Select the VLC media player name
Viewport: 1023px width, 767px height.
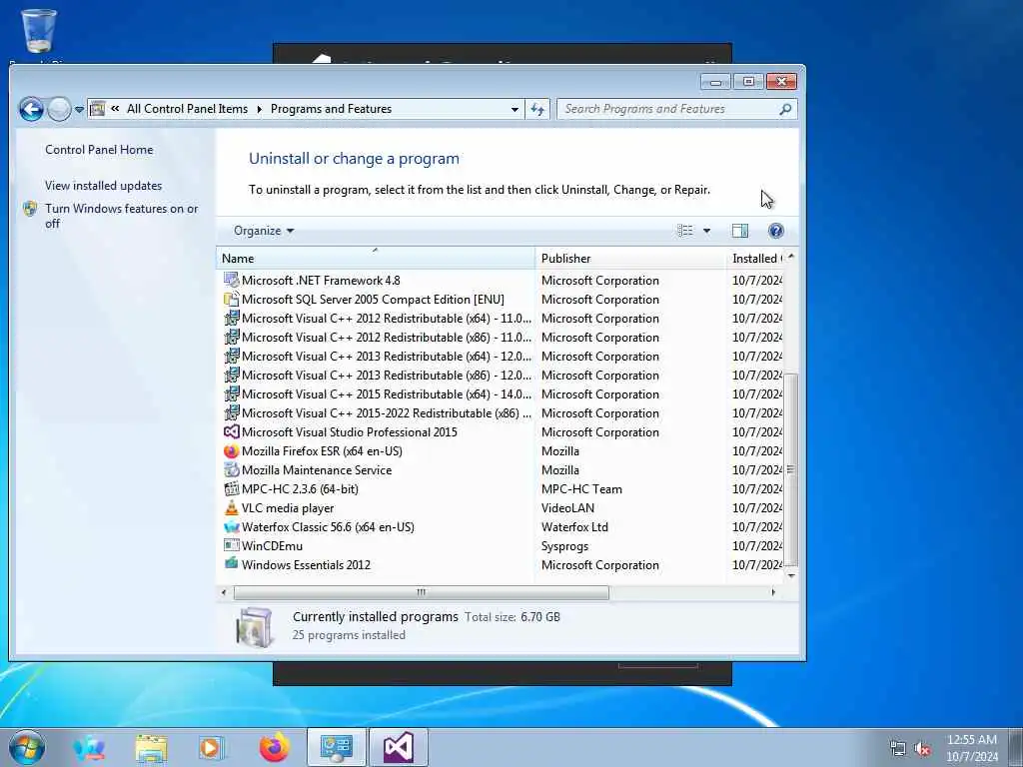288,508
